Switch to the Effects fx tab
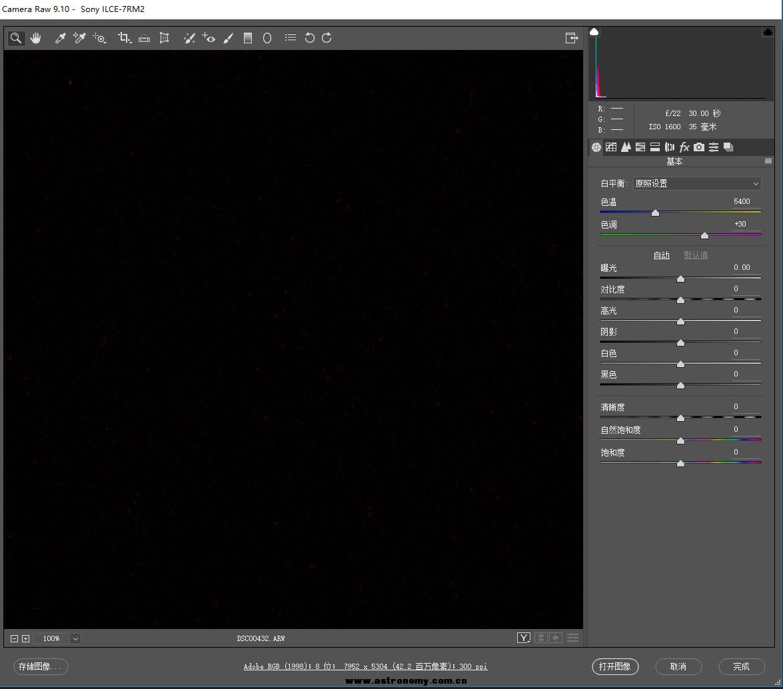Viewport: 783px width, 689px height. pos(684,147)
